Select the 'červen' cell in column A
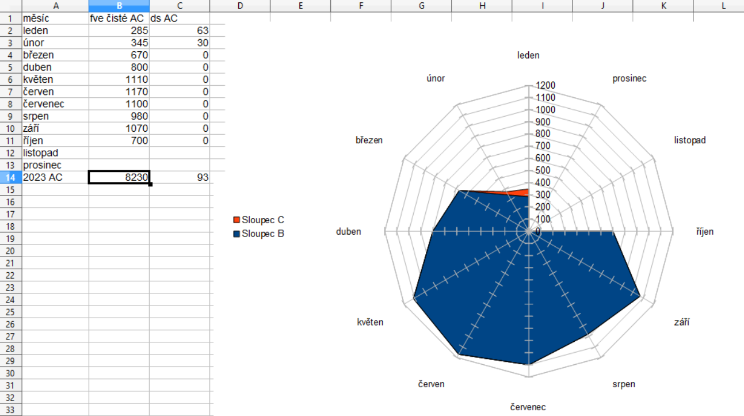This screenshot has height=416, width=744. click(x=55, y=91)
